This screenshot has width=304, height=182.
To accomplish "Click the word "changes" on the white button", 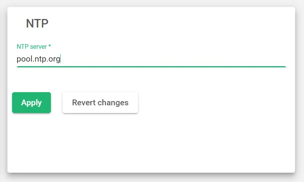I will (113, 103).
